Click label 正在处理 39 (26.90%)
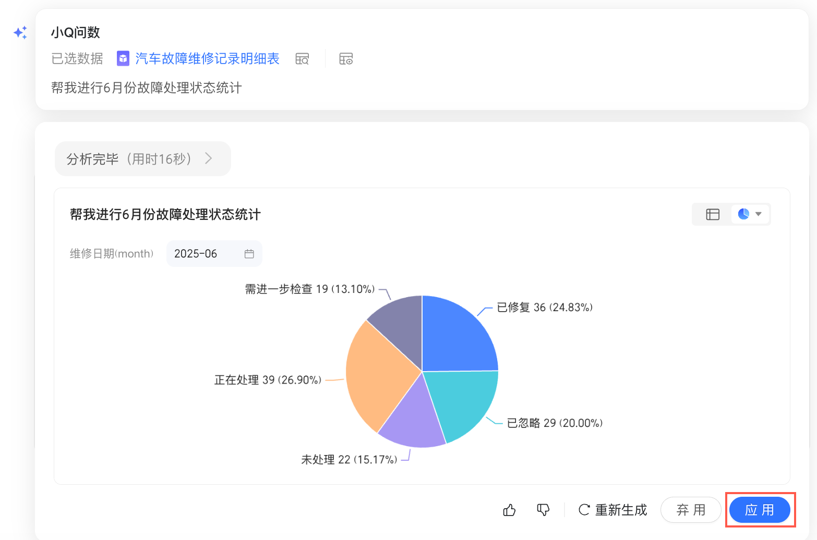Image resolution: width=817 pixels, height=540 pixels. point(268,380)
